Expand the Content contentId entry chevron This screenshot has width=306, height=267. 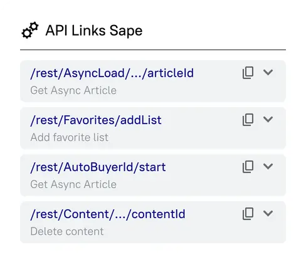point(268,213)
